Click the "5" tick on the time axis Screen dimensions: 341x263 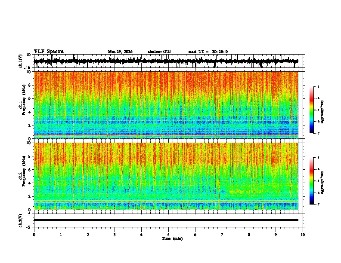coord(168,235)
